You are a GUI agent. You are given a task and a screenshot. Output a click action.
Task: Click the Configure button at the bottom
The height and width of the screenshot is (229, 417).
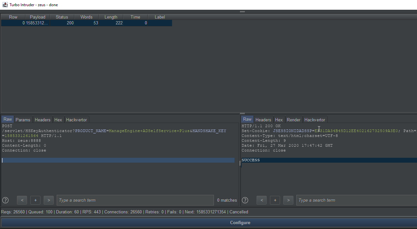240,222
